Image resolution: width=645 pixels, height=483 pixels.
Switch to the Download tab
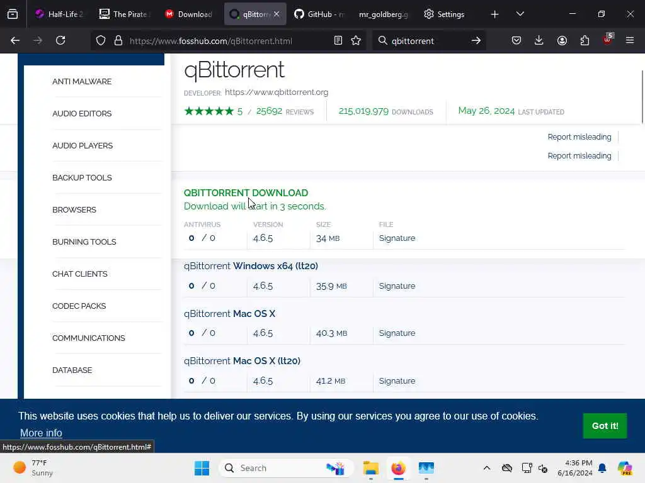point(189,14)
